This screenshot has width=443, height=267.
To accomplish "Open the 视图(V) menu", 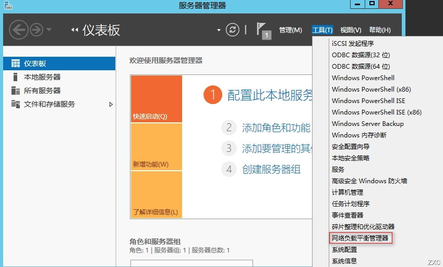I will [x=351, y=30].
